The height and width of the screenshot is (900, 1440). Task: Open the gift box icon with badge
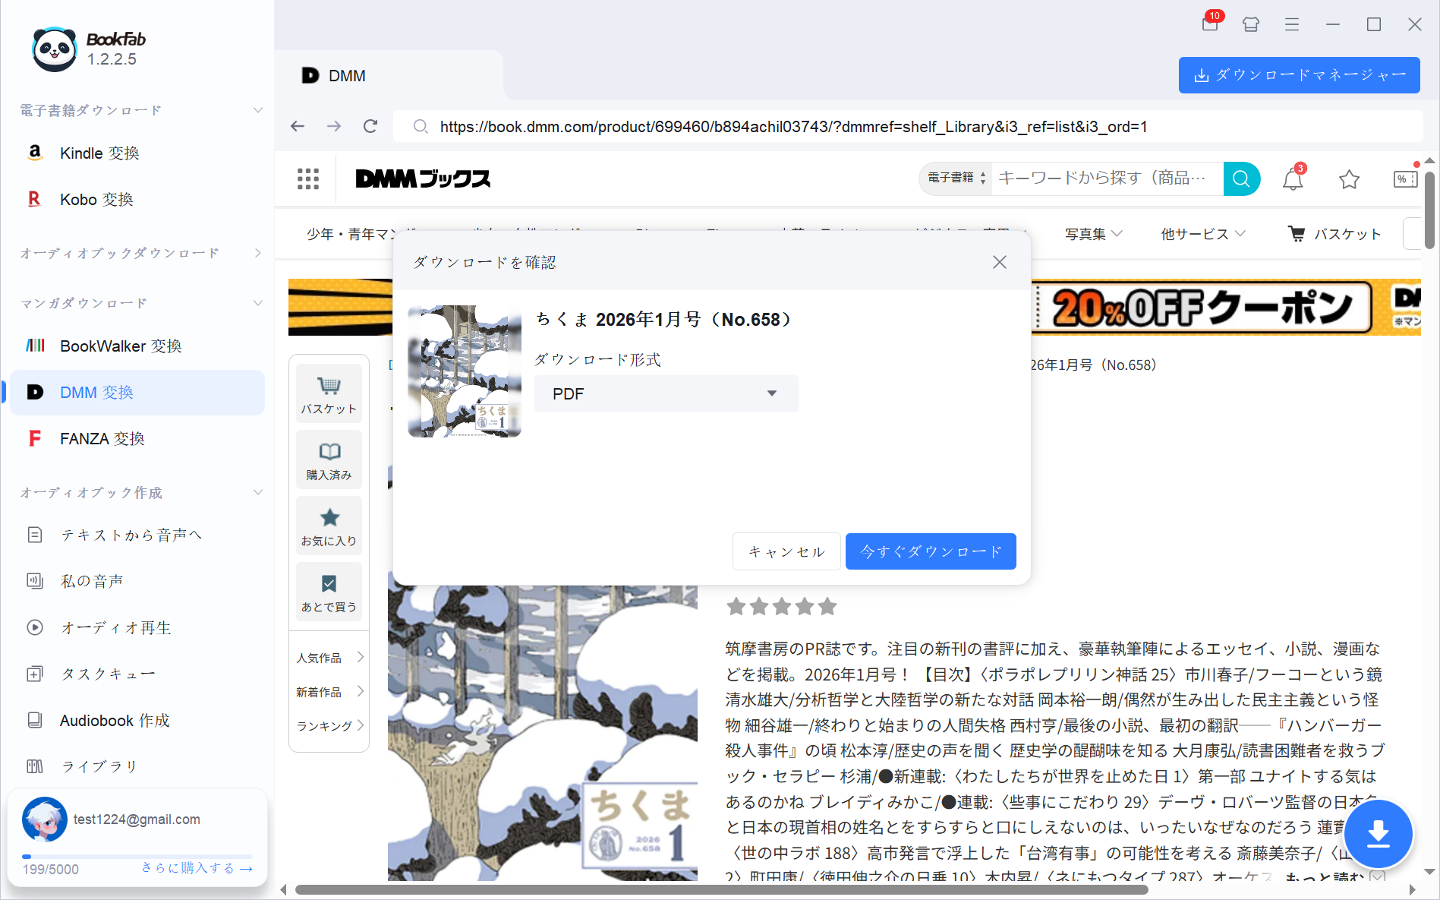[x=1211, y=24]
